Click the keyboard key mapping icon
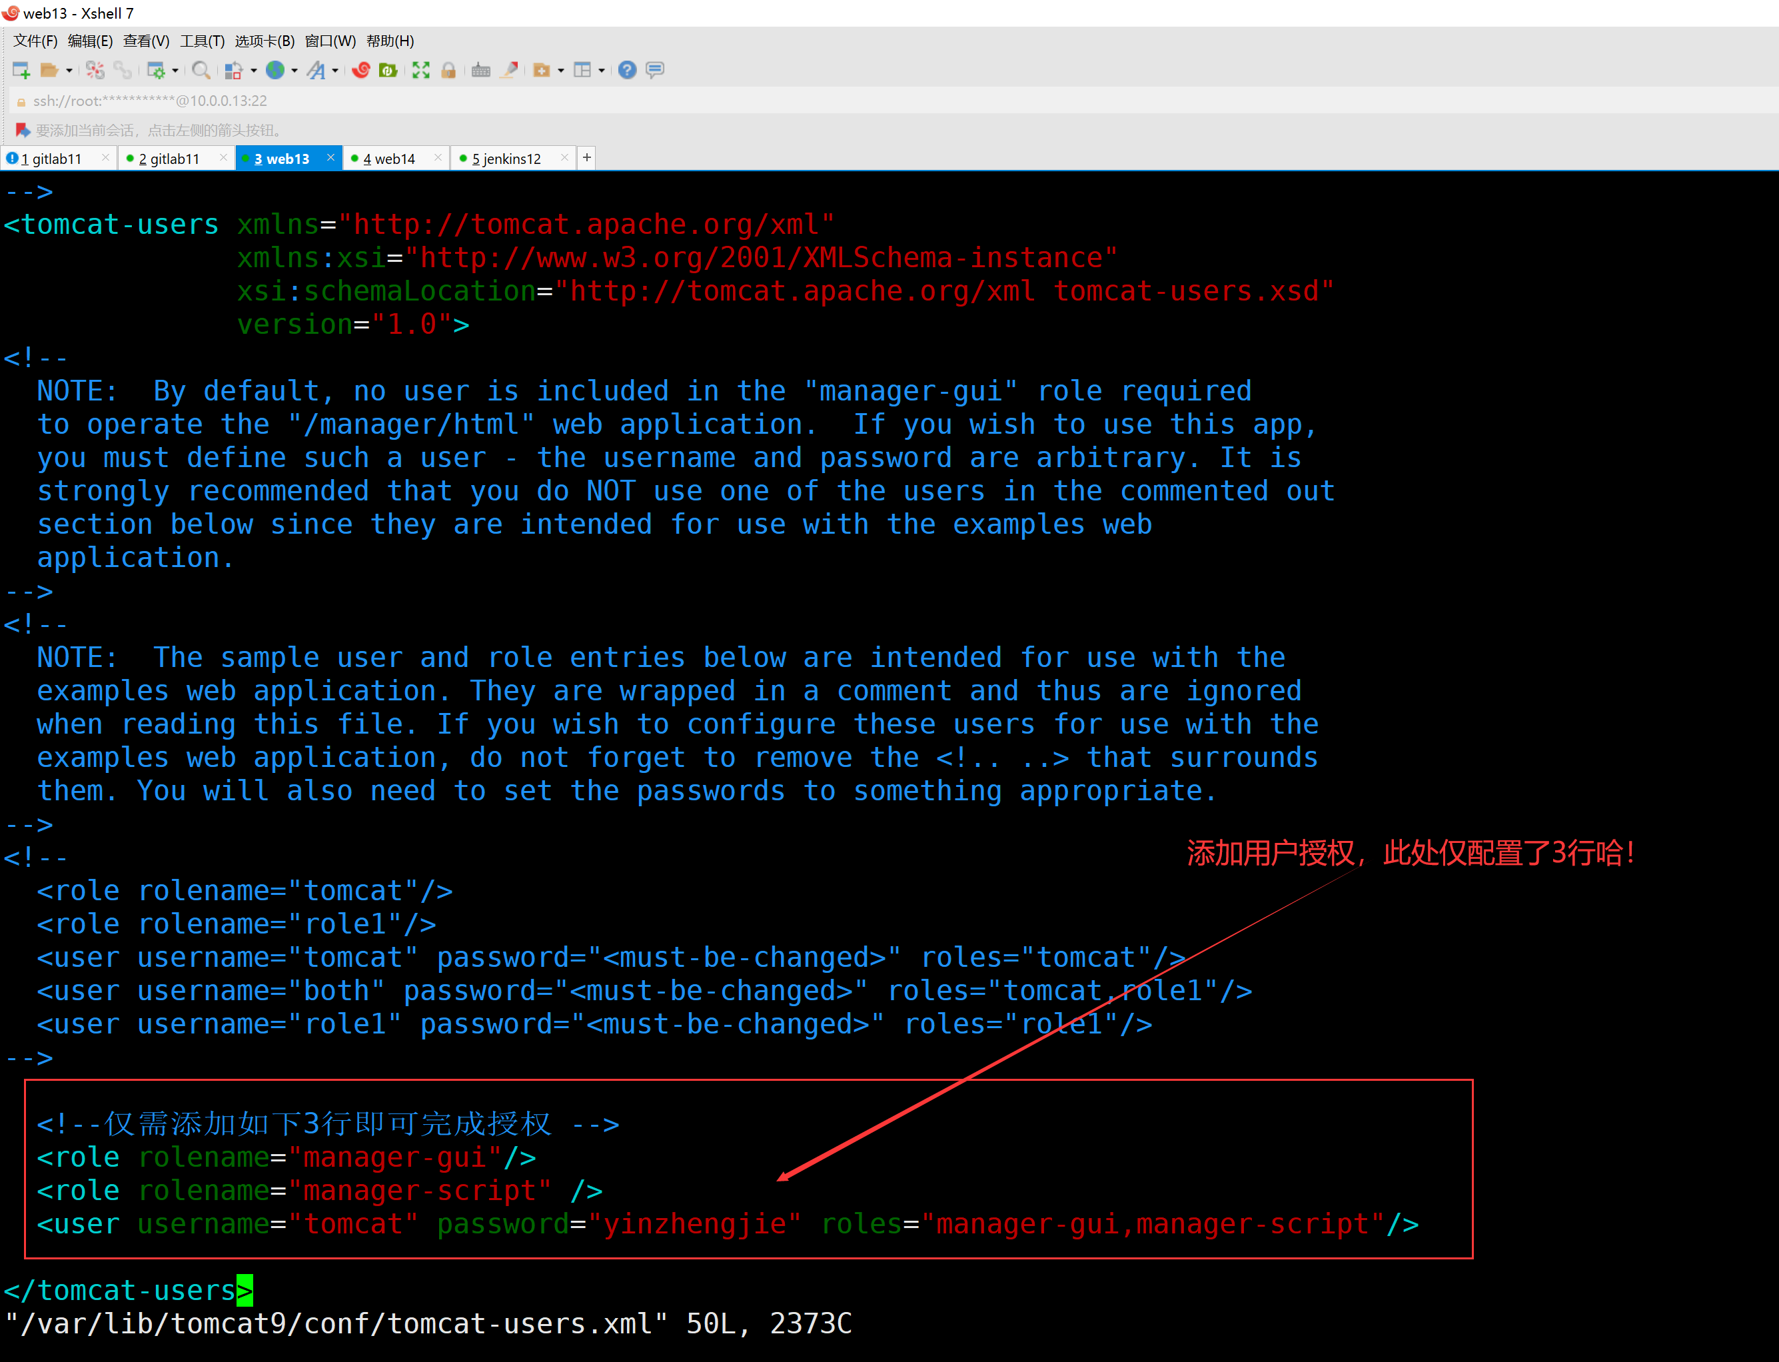 [x=480, y=71]
